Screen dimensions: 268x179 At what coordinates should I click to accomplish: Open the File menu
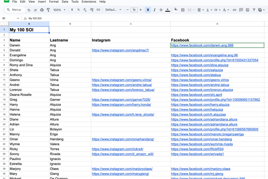tap(14, 2)
